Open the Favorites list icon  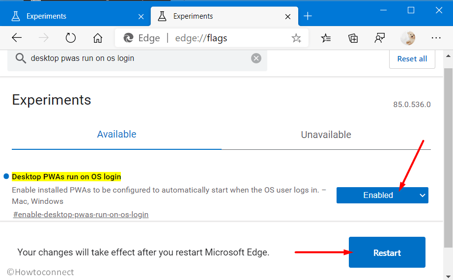(326, 38)
